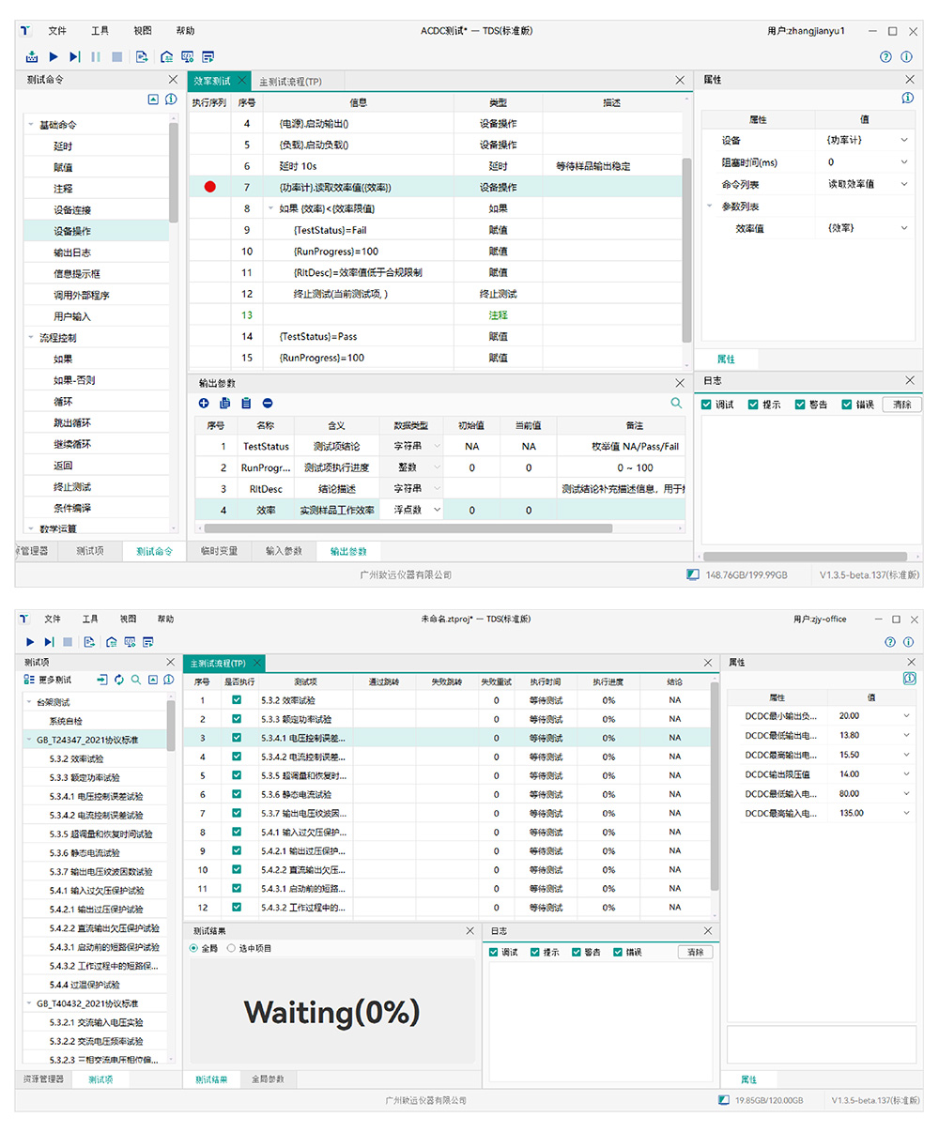Open the 设备 dropdown showing {功率计}
939x1132 pixels.
point(904,140)
